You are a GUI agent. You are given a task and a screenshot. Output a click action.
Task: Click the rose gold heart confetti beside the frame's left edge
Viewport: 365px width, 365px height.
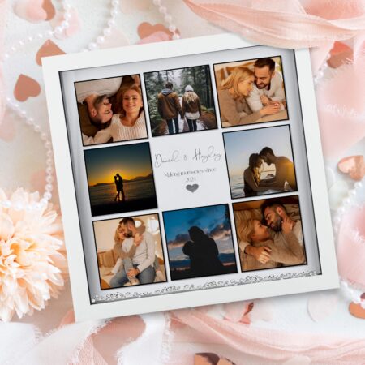27,88
